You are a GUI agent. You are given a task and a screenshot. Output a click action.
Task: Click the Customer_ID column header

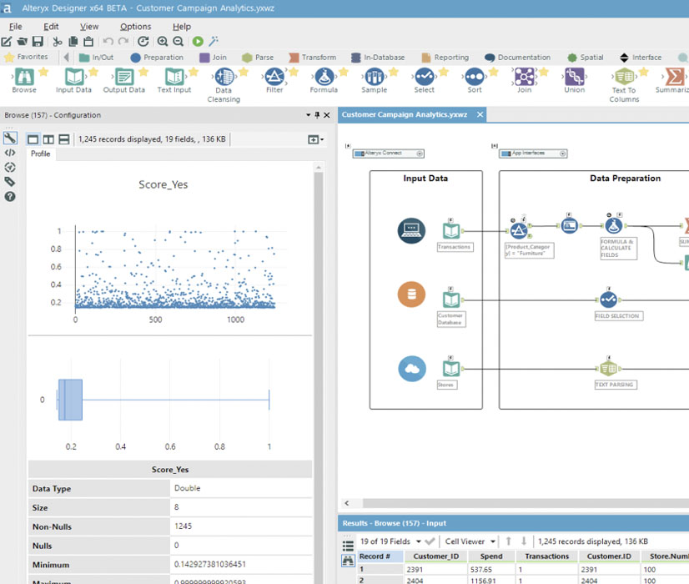coord(436,556)
